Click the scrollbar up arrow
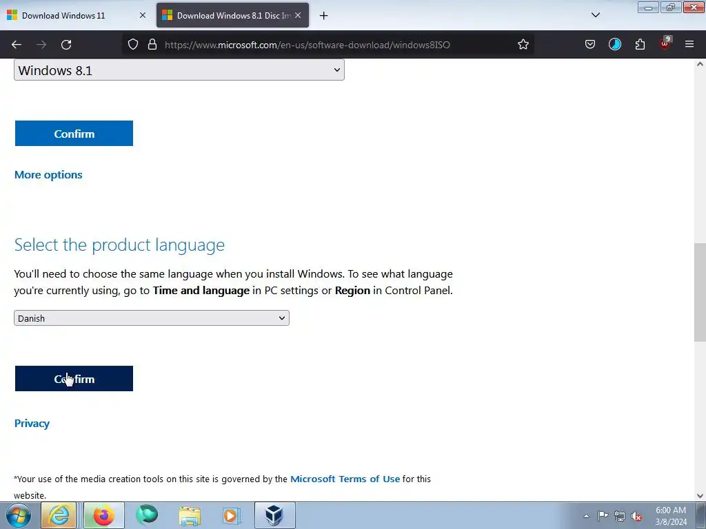Image resolution: width=706 pixels, height=529 pixels. [x=700, y=64]
